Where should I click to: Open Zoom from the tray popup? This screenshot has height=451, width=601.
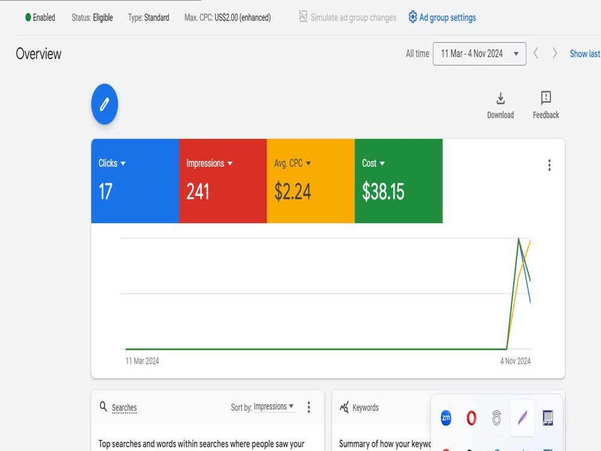click(x=446, y=418)
